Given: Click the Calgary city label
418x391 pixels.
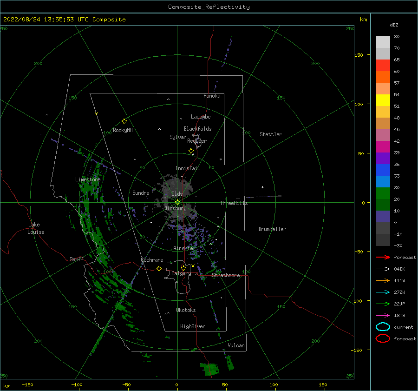Looking at the screenshot, I should click(181, 273).
